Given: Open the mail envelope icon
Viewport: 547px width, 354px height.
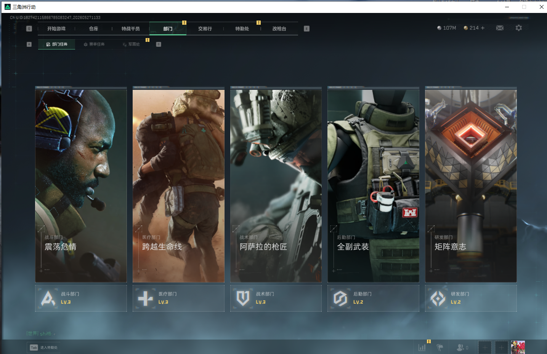Looking at the screenshot, I should click(500, 28).
